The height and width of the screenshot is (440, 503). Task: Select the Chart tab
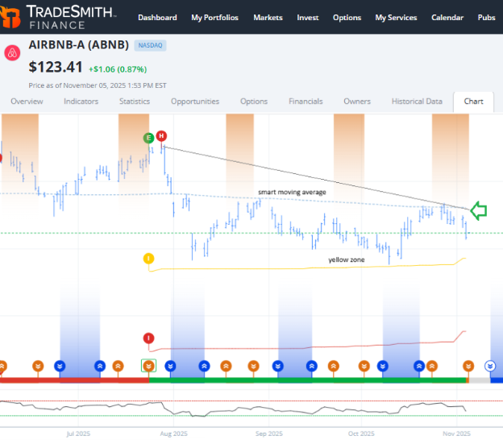(473, 102)
